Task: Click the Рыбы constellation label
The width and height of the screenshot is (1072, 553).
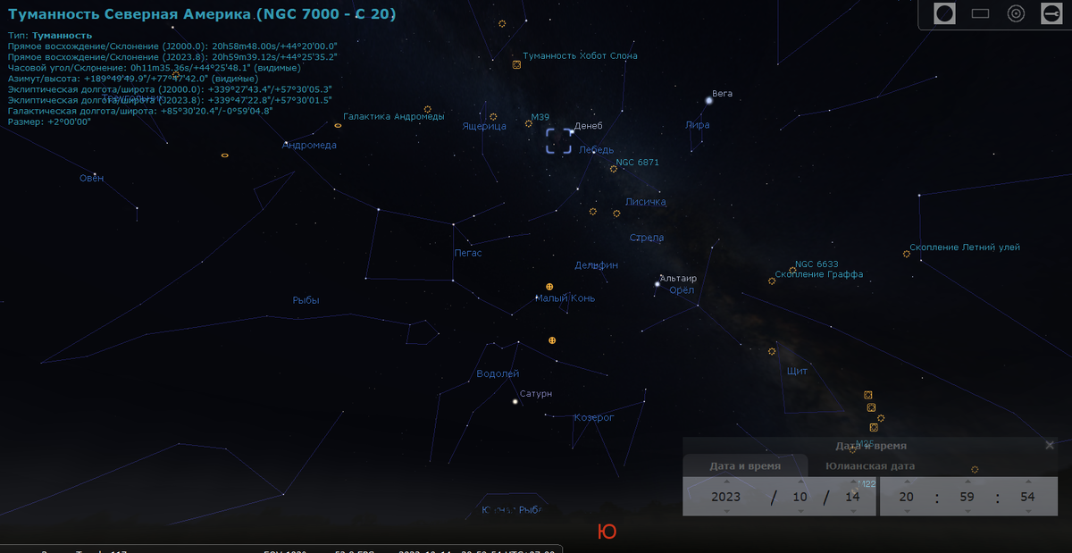Action: [x=306, y=300]
